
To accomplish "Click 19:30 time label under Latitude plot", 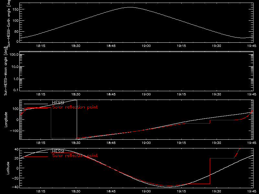I will [217, 191].
